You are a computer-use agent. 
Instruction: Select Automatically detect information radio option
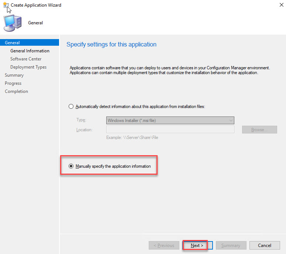[71, 107]
